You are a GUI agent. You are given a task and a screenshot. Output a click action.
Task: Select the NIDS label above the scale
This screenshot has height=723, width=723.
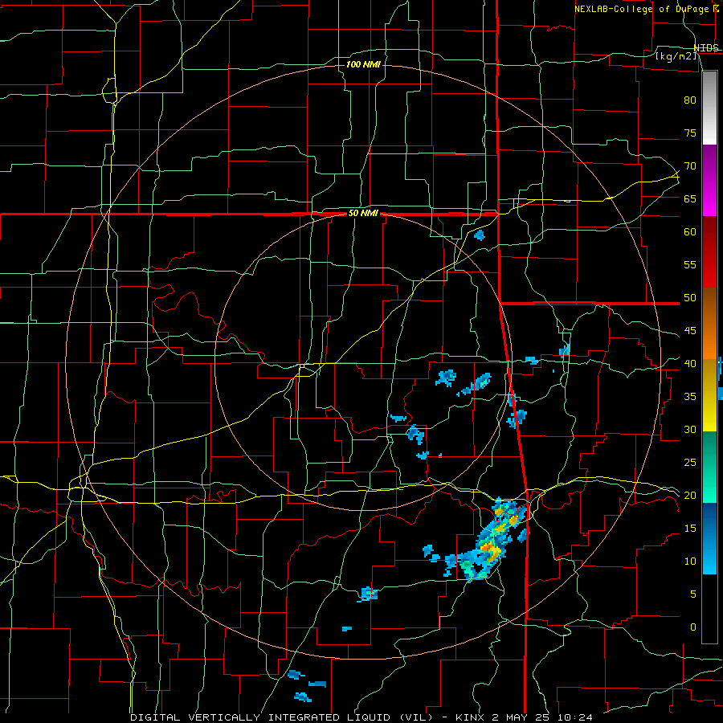706,48
